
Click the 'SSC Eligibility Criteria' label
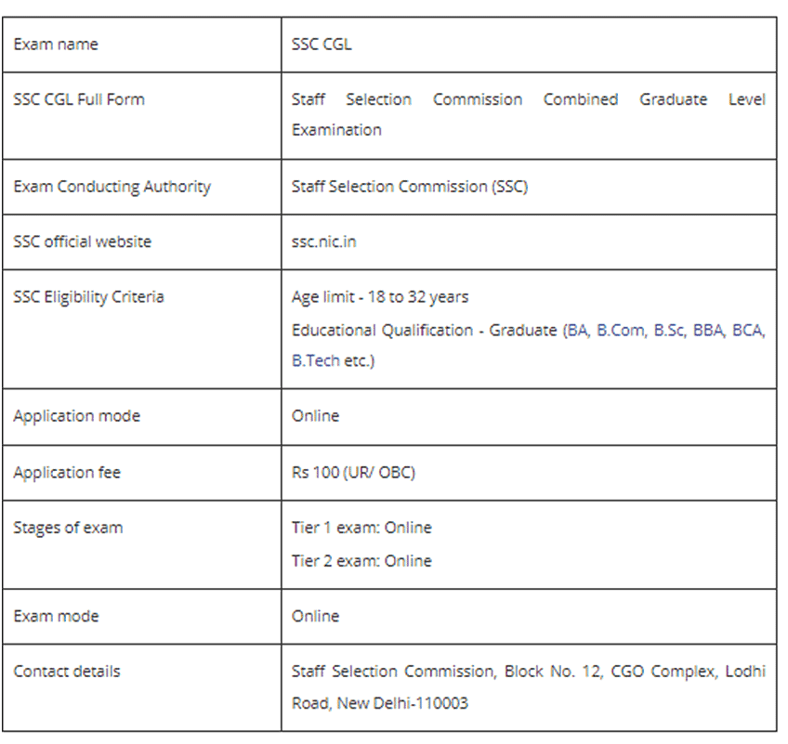pos(88,297)
